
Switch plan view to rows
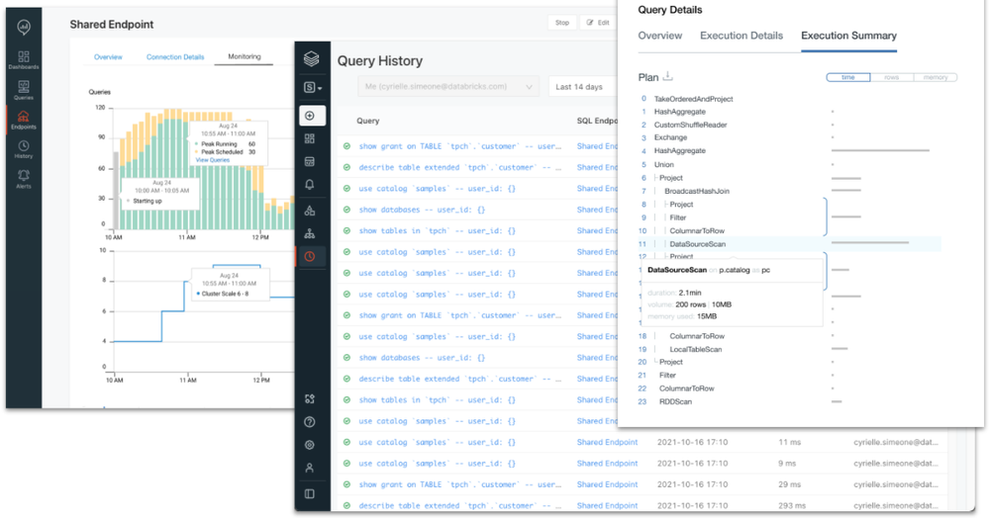pos(891,77)
